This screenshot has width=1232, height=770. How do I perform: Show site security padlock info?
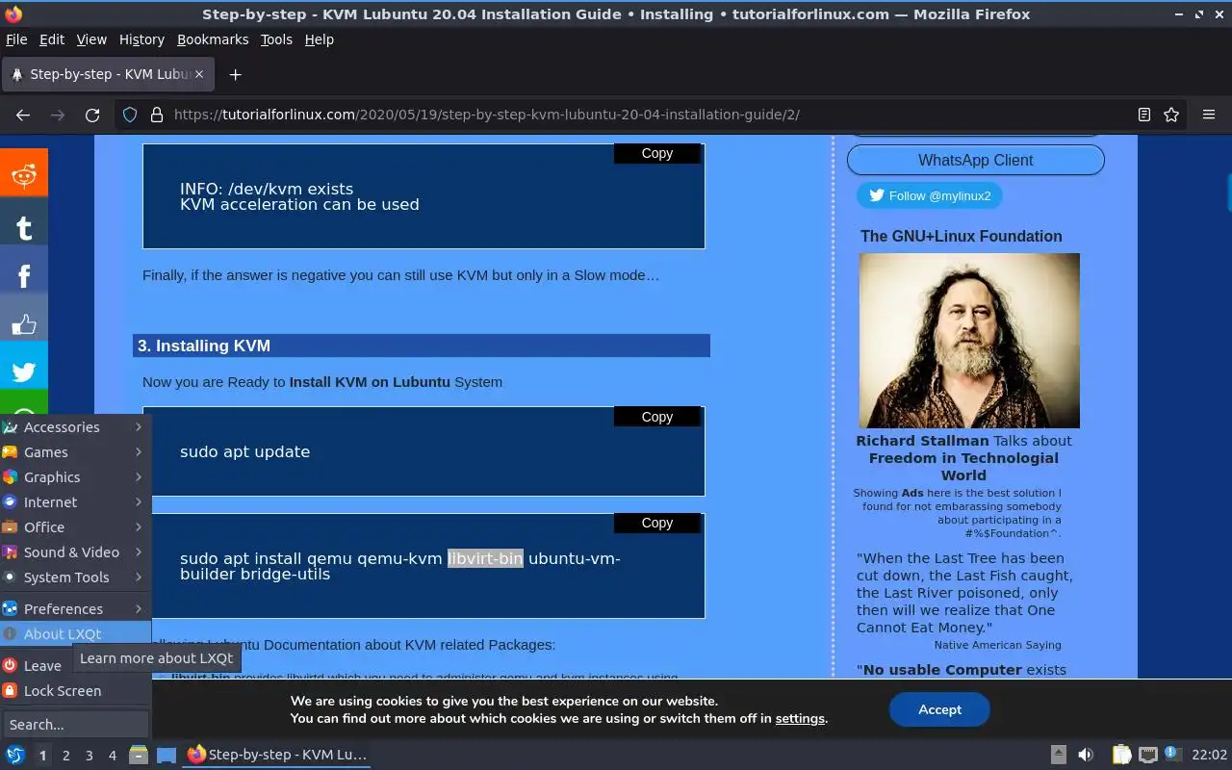(157, 115)
